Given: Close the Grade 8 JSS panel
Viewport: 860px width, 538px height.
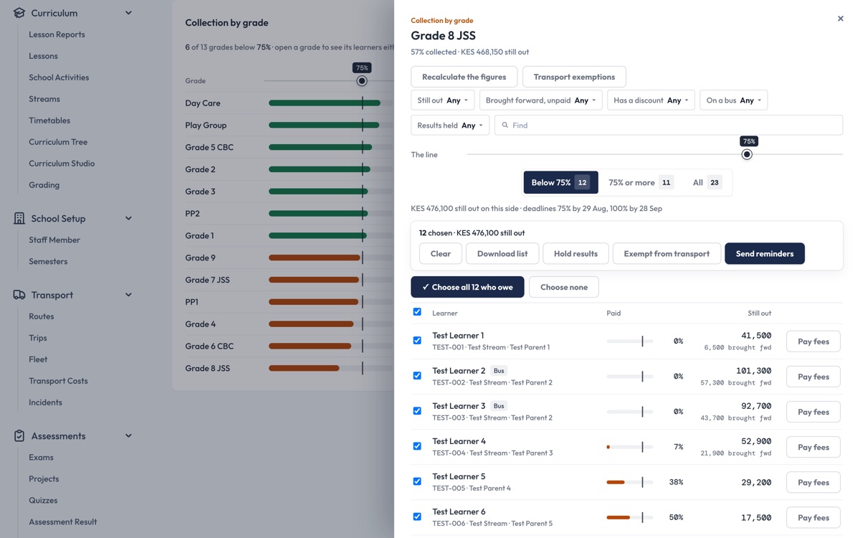Looking at the screenshot, I should [841, 19].
